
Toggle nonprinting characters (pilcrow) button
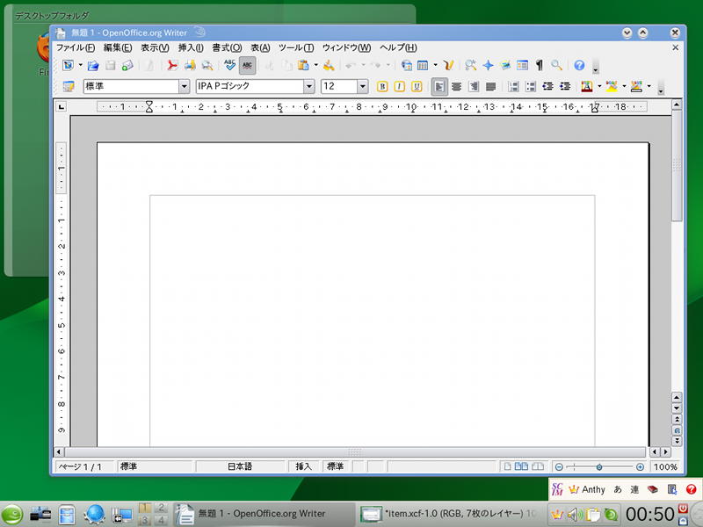pyautogui.click(x=540, y=66)
